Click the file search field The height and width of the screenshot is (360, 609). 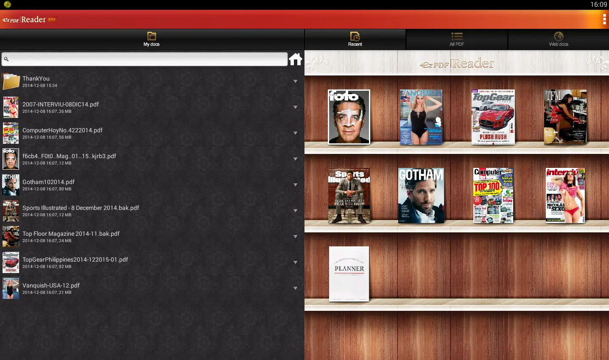(x=144, y=59)
